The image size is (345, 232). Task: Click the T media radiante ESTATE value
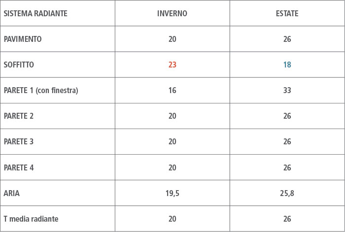287,219
